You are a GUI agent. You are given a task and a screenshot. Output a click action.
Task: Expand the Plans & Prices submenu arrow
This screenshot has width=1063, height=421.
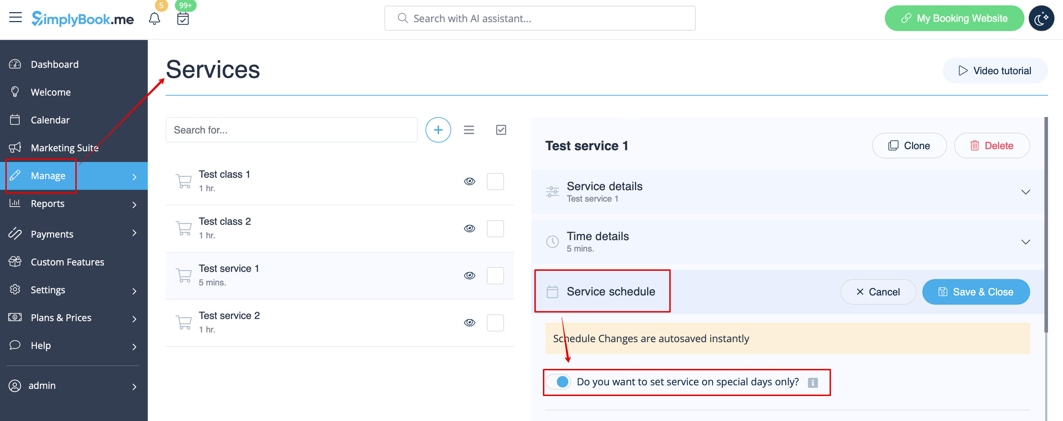click(135, 319)
